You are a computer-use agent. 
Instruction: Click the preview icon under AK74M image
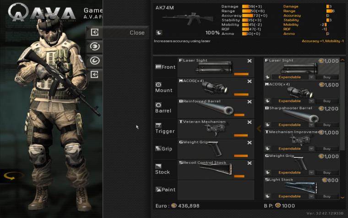159,33
